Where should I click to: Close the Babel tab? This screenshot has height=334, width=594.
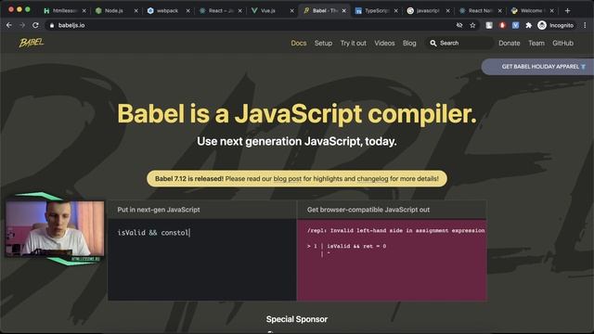(344, 11)
